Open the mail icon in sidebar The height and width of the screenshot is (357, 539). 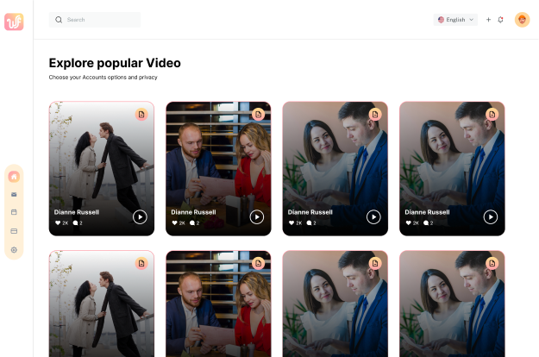click(14, 195)
